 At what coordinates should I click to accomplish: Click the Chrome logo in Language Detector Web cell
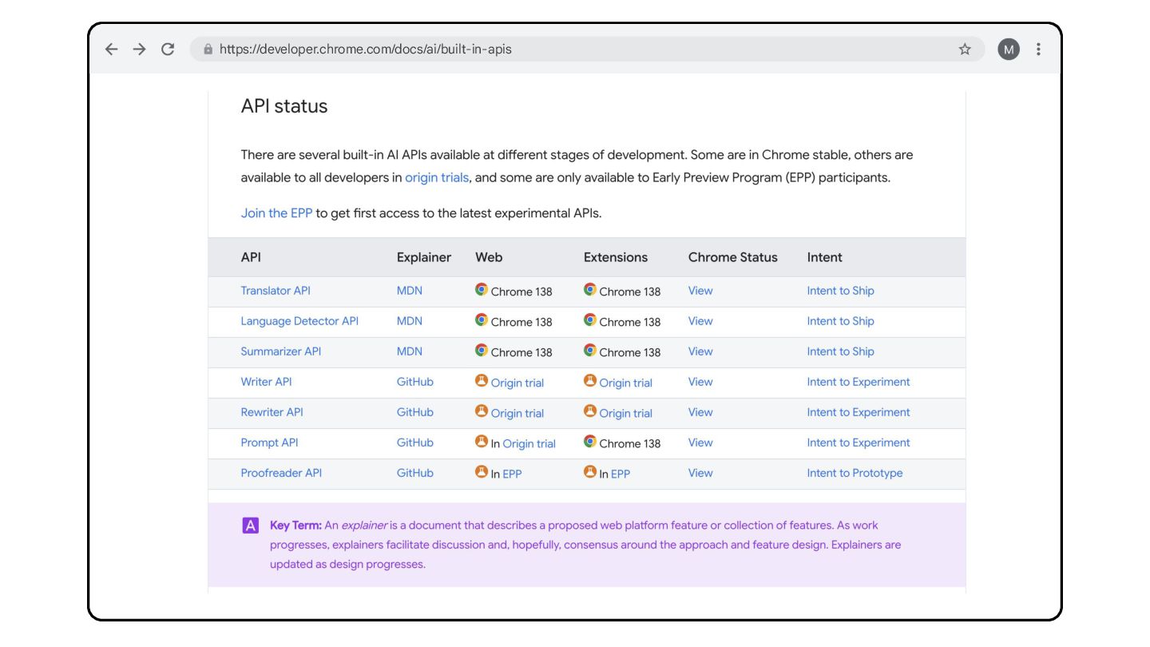tap(482, 320)
